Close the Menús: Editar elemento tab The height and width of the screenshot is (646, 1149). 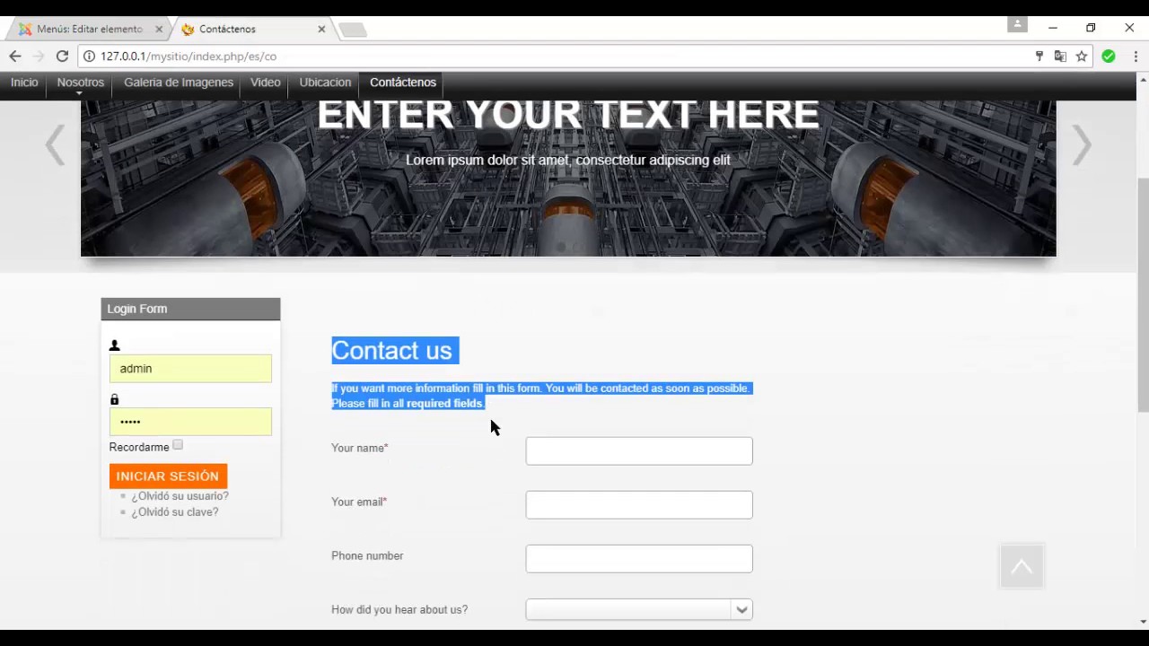[159, 29]
